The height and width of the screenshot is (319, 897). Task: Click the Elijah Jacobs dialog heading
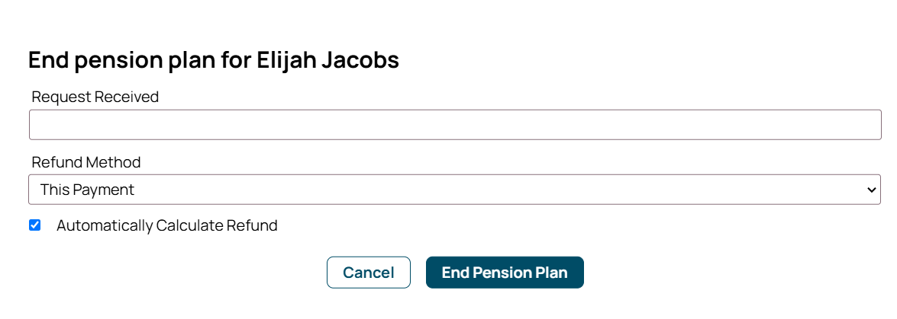214,60
